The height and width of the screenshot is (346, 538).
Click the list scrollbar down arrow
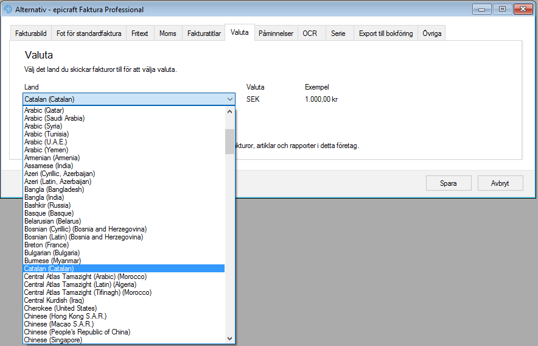click(x=230, y=339)
